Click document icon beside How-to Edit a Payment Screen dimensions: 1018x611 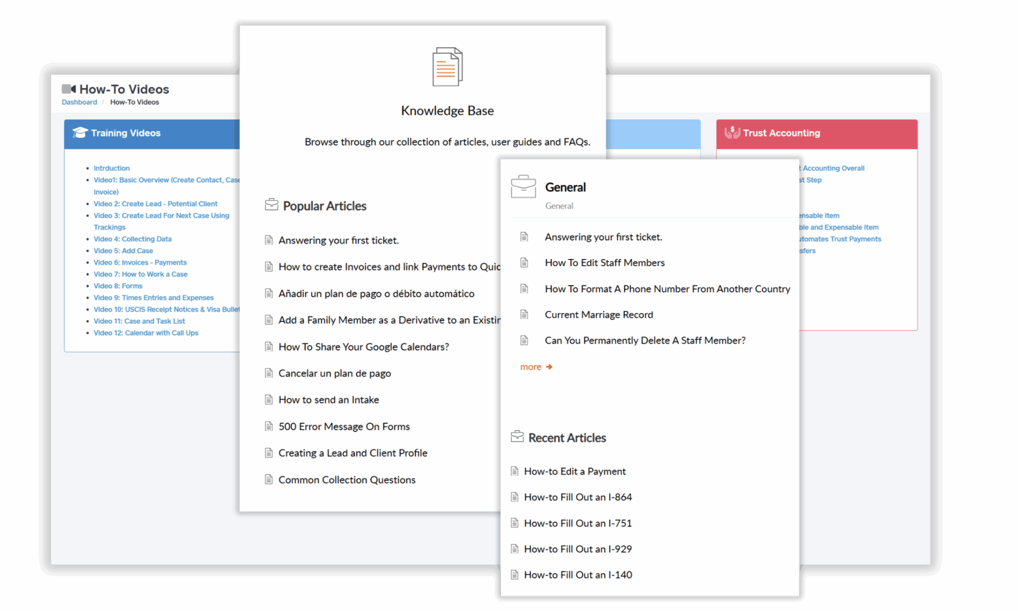(514, 471)
